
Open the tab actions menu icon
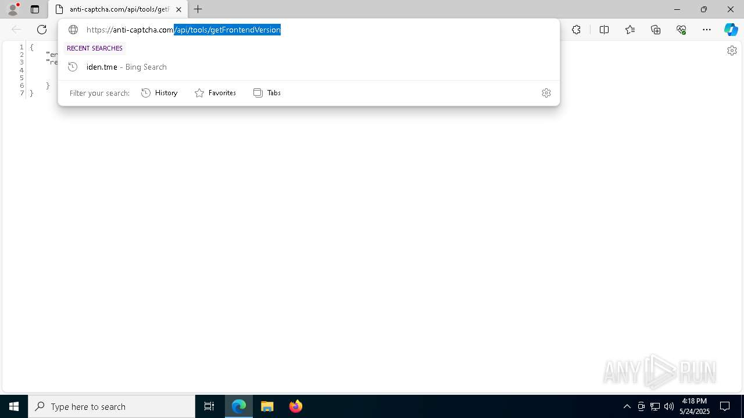tap(35, 9)
